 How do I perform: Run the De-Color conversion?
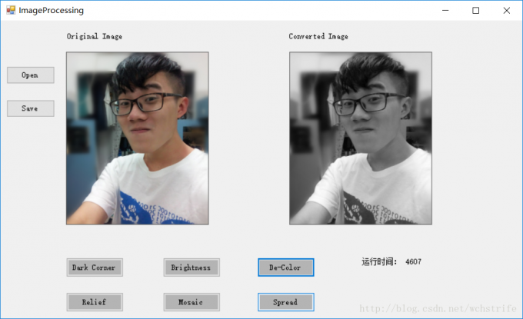(x=286, y=267)
